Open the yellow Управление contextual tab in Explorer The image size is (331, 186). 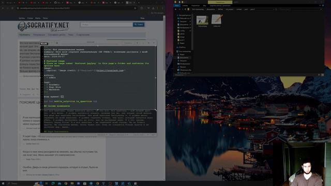(x=220, y=2)
